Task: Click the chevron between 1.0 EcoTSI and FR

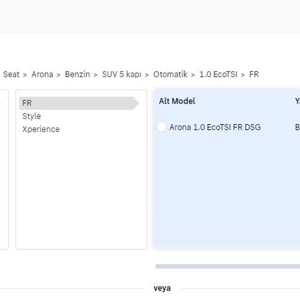Action: click(x=243, y=75)
